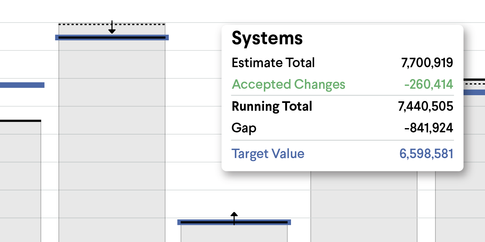
Task: Select the blue Target Value label
Action: point(268,154)
